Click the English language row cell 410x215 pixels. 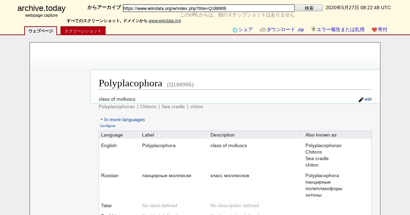[x=109, y=146]
